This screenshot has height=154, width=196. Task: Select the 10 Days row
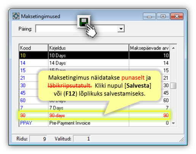[94, 56]
